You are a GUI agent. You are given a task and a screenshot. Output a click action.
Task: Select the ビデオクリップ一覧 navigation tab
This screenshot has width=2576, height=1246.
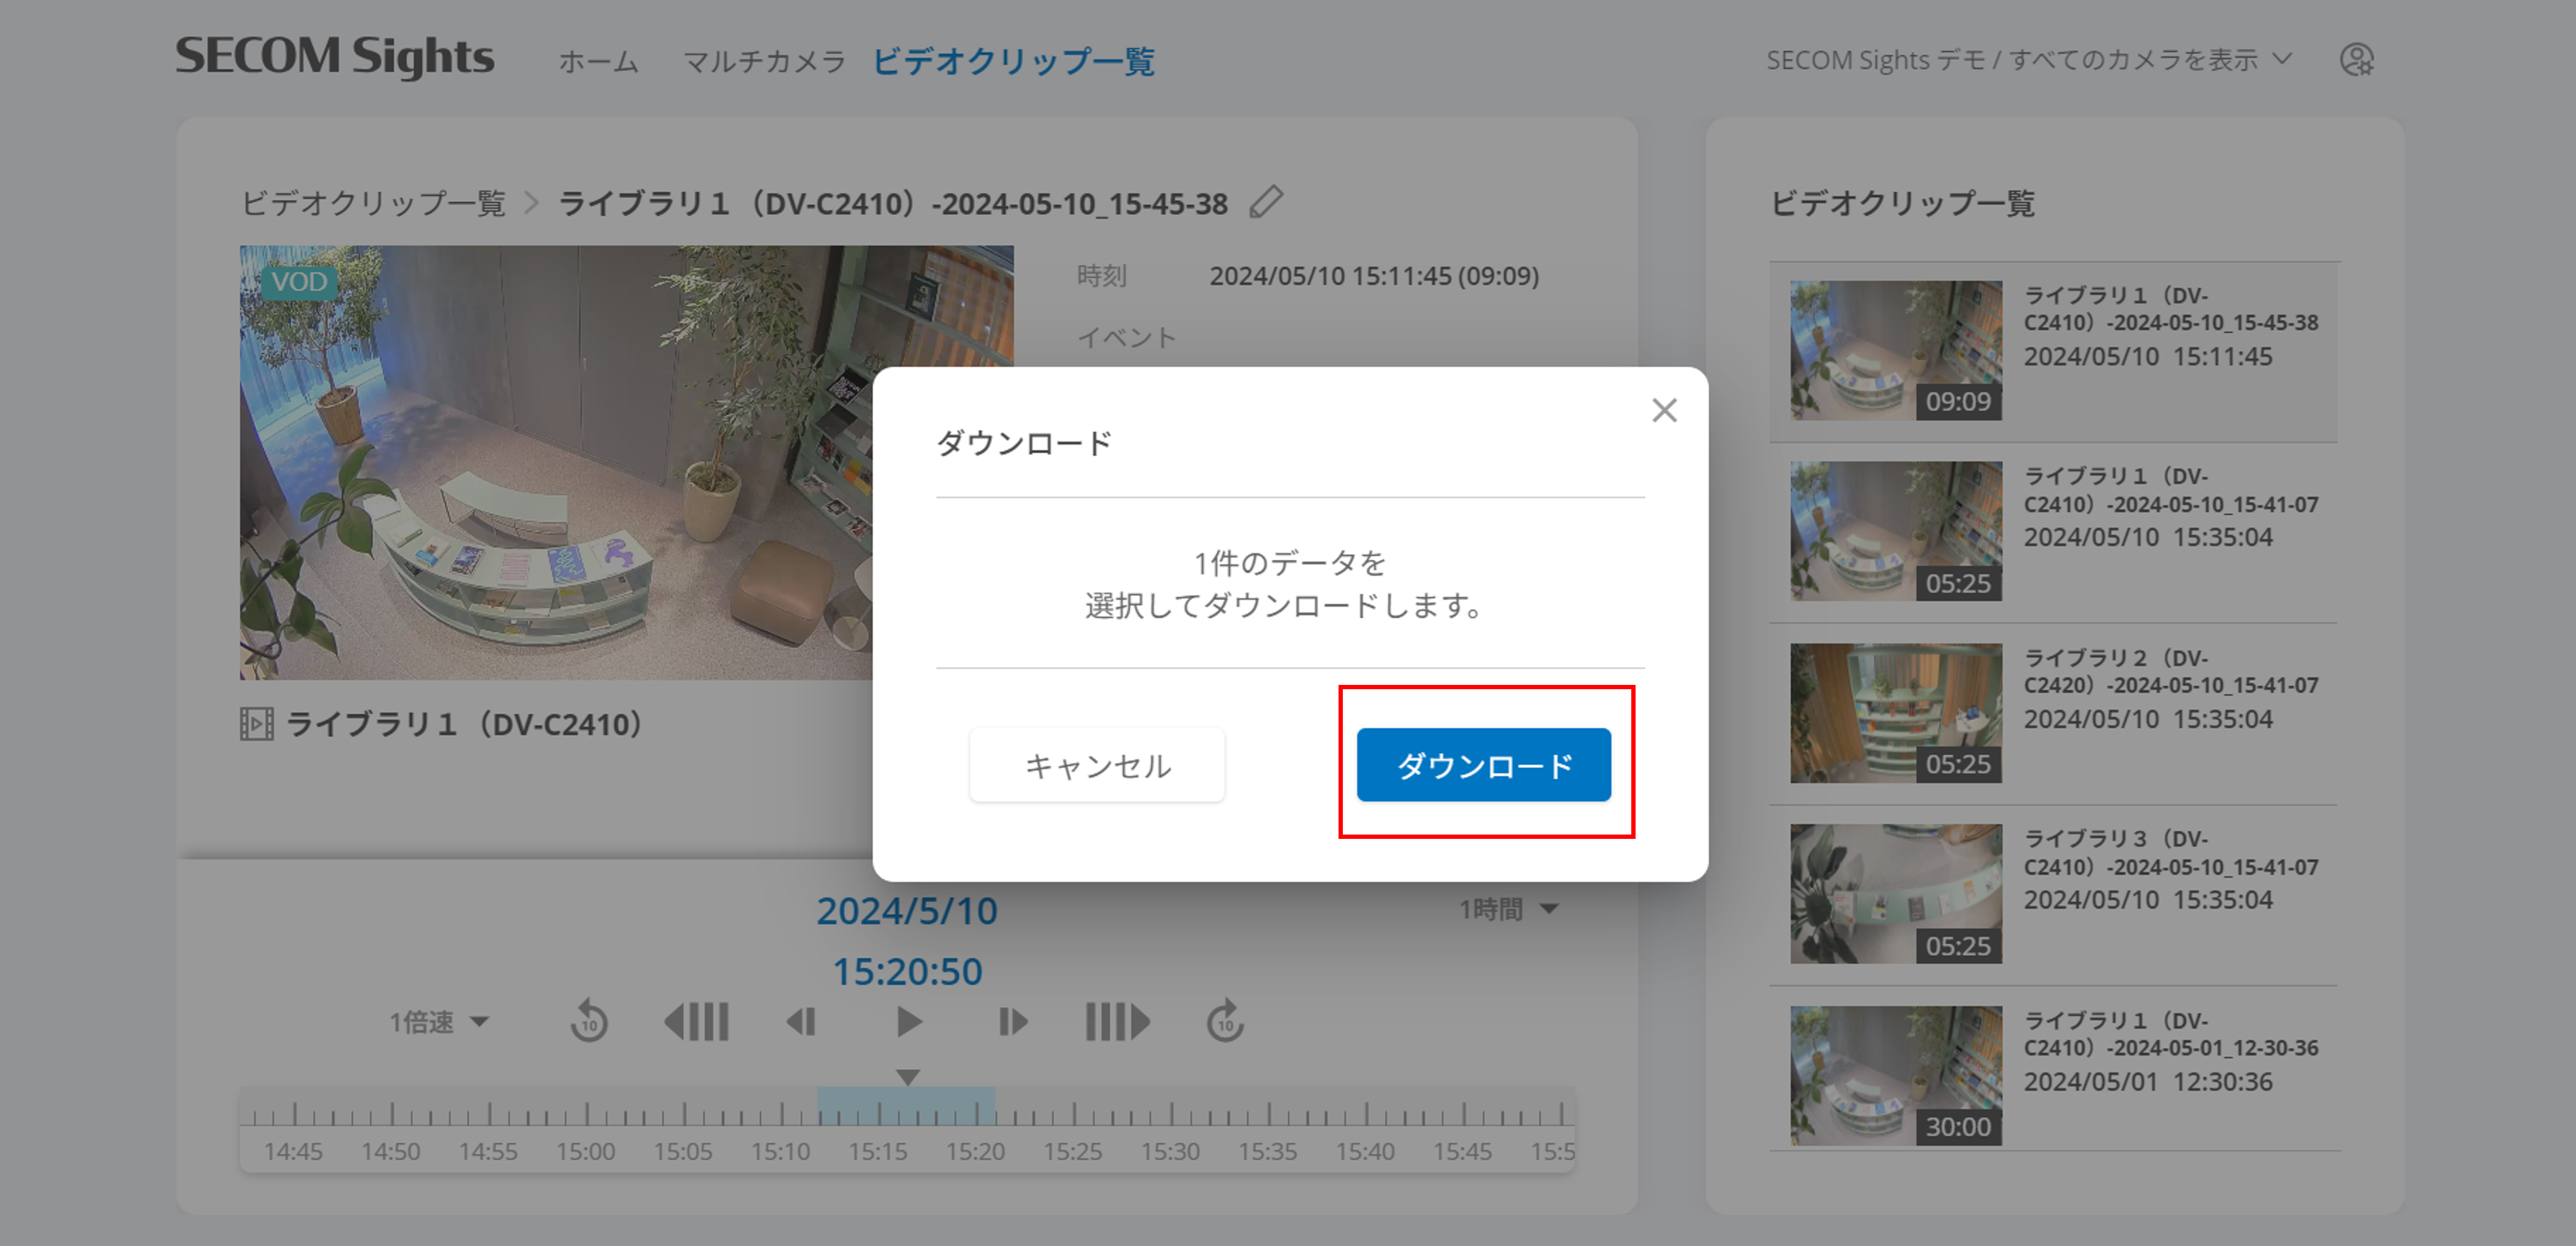tap(1014, 61)
